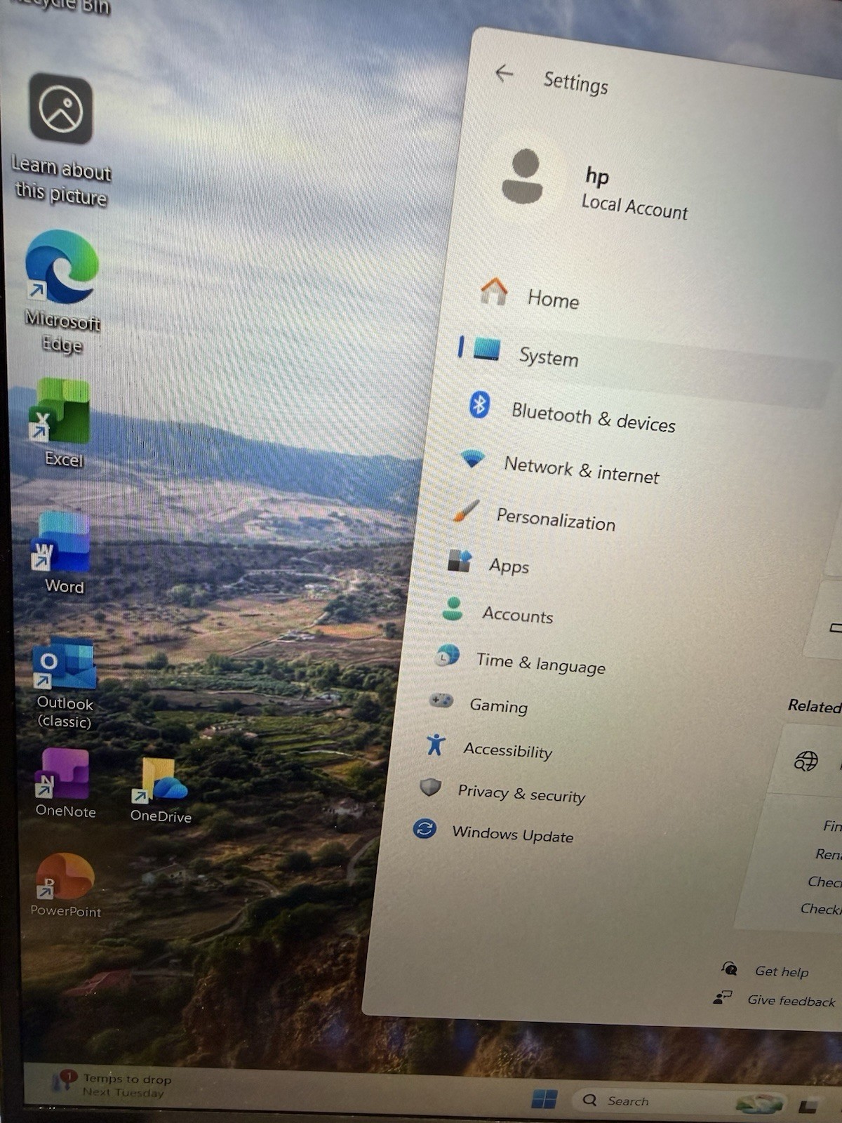Click the Home house icon
This screenshot has height=1123, width=842.
point(494,291)
